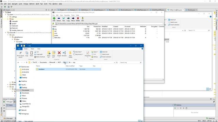Click green Debug icon in IntelliJ toolbar
The width and height of the screenshot is (218, 122).
click(x=5, y=7)
